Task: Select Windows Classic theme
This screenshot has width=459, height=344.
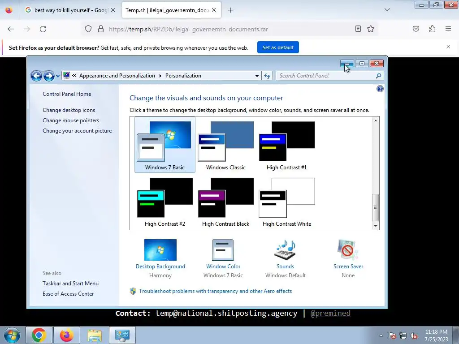Action: tap(226, 145)
